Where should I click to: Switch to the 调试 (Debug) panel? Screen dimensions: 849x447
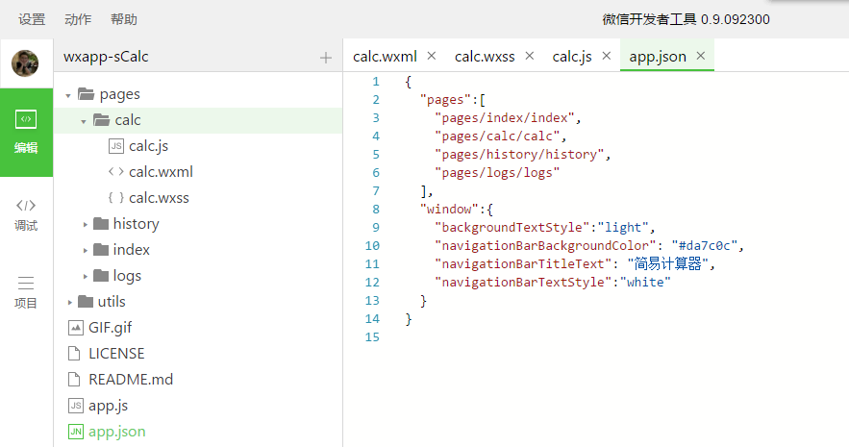[x=26, y=212]
